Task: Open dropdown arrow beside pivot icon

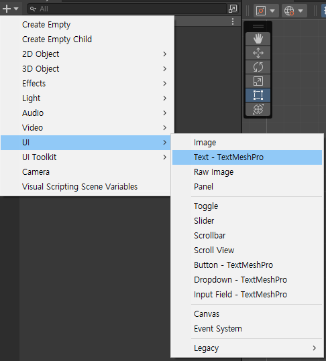Action: [x=272, y=11]
